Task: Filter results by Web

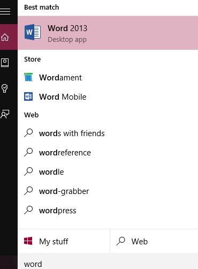Action: point(154,241)
